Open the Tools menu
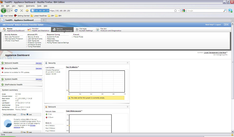The height and width of the screenshot is (137, 234). (x=39, y=6)
